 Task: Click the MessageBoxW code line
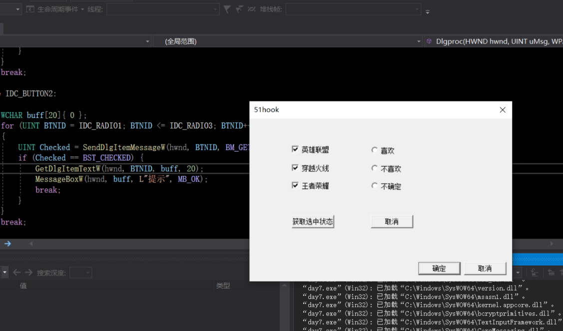coord(121,179)
